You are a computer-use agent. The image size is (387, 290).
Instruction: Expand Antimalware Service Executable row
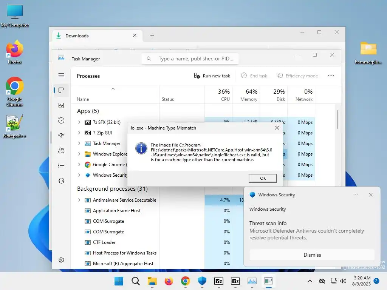pos(79,200)
